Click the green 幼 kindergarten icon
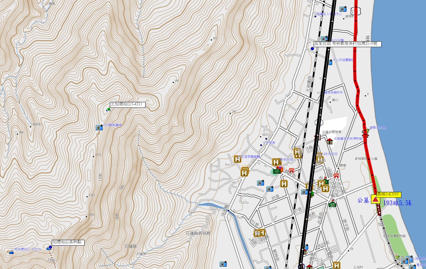Screen dimensions: 426x269 (x=332, y=204)
